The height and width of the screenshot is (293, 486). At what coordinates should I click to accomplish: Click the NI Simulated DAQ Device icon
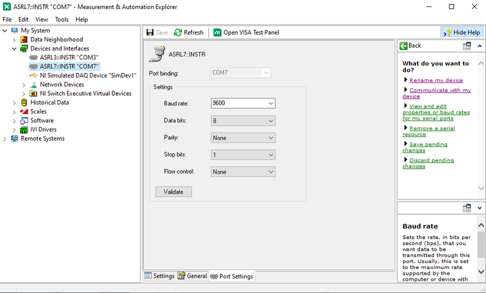click(33, 75)
